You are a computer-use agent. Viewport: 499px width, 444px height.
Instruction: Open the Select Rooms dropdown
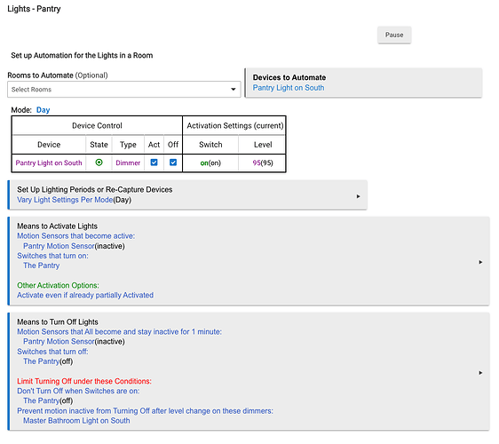pos(123,90)
